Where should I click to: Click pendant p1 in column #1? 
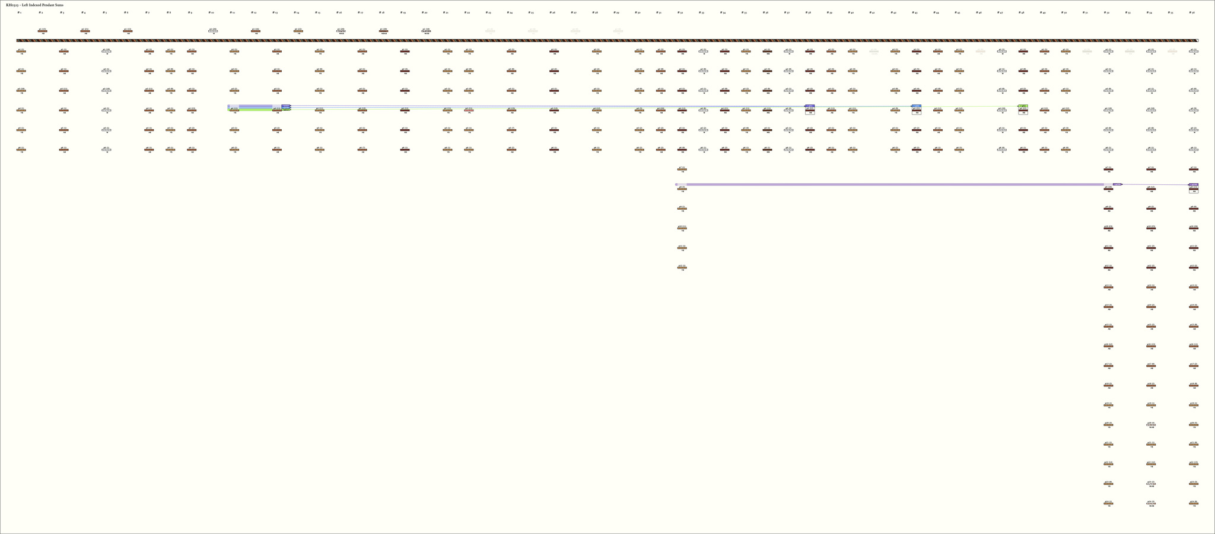[21, 52]
